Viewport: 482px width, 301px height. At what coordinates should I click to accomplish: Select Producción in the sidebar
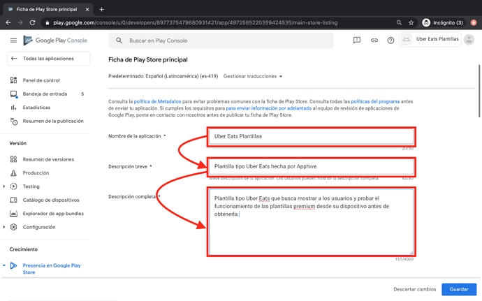(x=36, y=172)
